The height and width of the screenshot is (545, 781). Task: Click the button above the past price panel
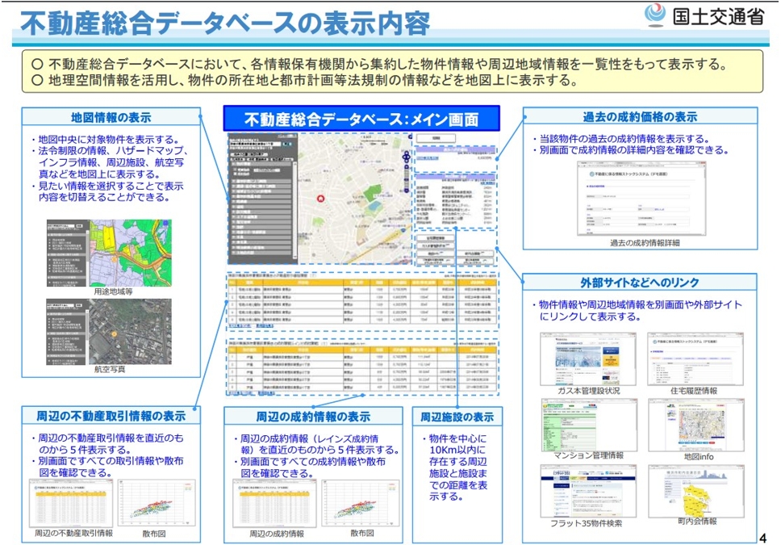tap(436, 138)
